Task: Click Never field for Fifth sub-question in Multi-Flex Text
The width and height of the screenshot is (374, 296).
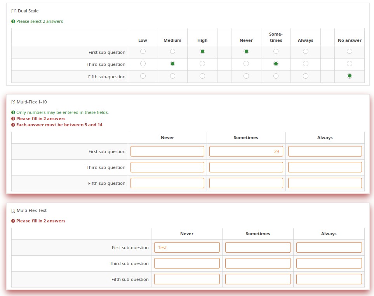Action: click(187, 279)
